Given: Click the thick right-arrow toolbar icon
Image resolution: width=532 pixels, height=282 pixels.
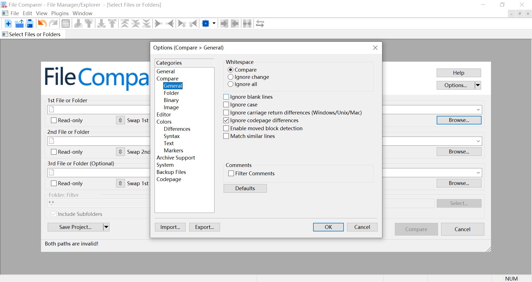Looking at the screenshot, I should click(224, 24).
